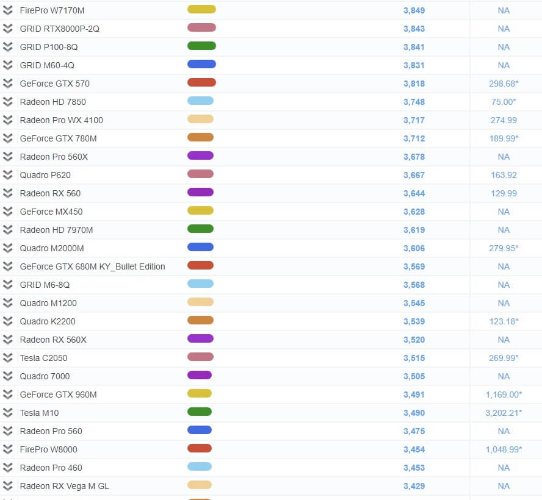Viewport: 542px width, 500px height.
Task: Click score 3,849 for FirePro W7170M
Action: [x=414, y=11]
